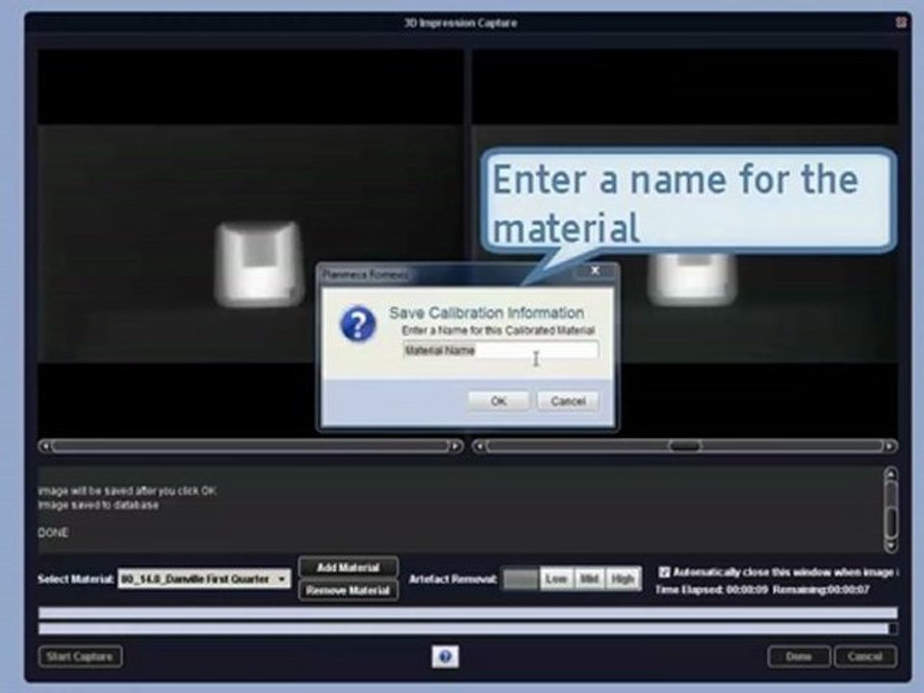Select the Low artefact removal option
The image size is (924, 693).
point(555,579)
